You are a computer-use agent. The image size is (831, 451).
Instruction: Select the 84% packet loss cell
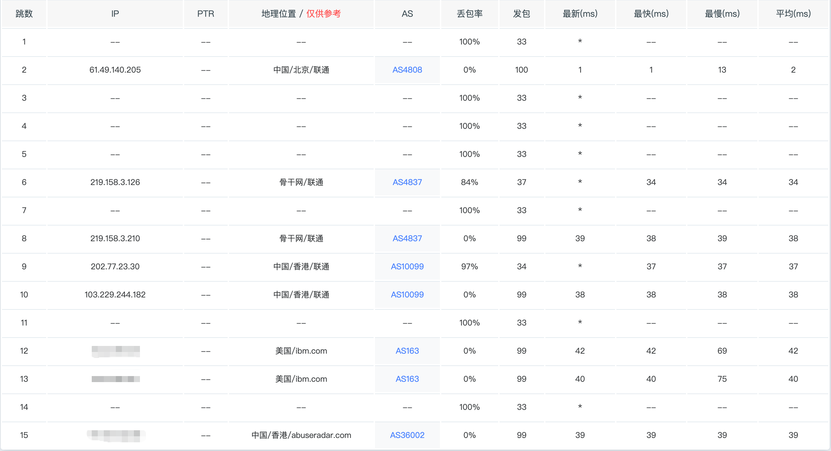[469, 182]
